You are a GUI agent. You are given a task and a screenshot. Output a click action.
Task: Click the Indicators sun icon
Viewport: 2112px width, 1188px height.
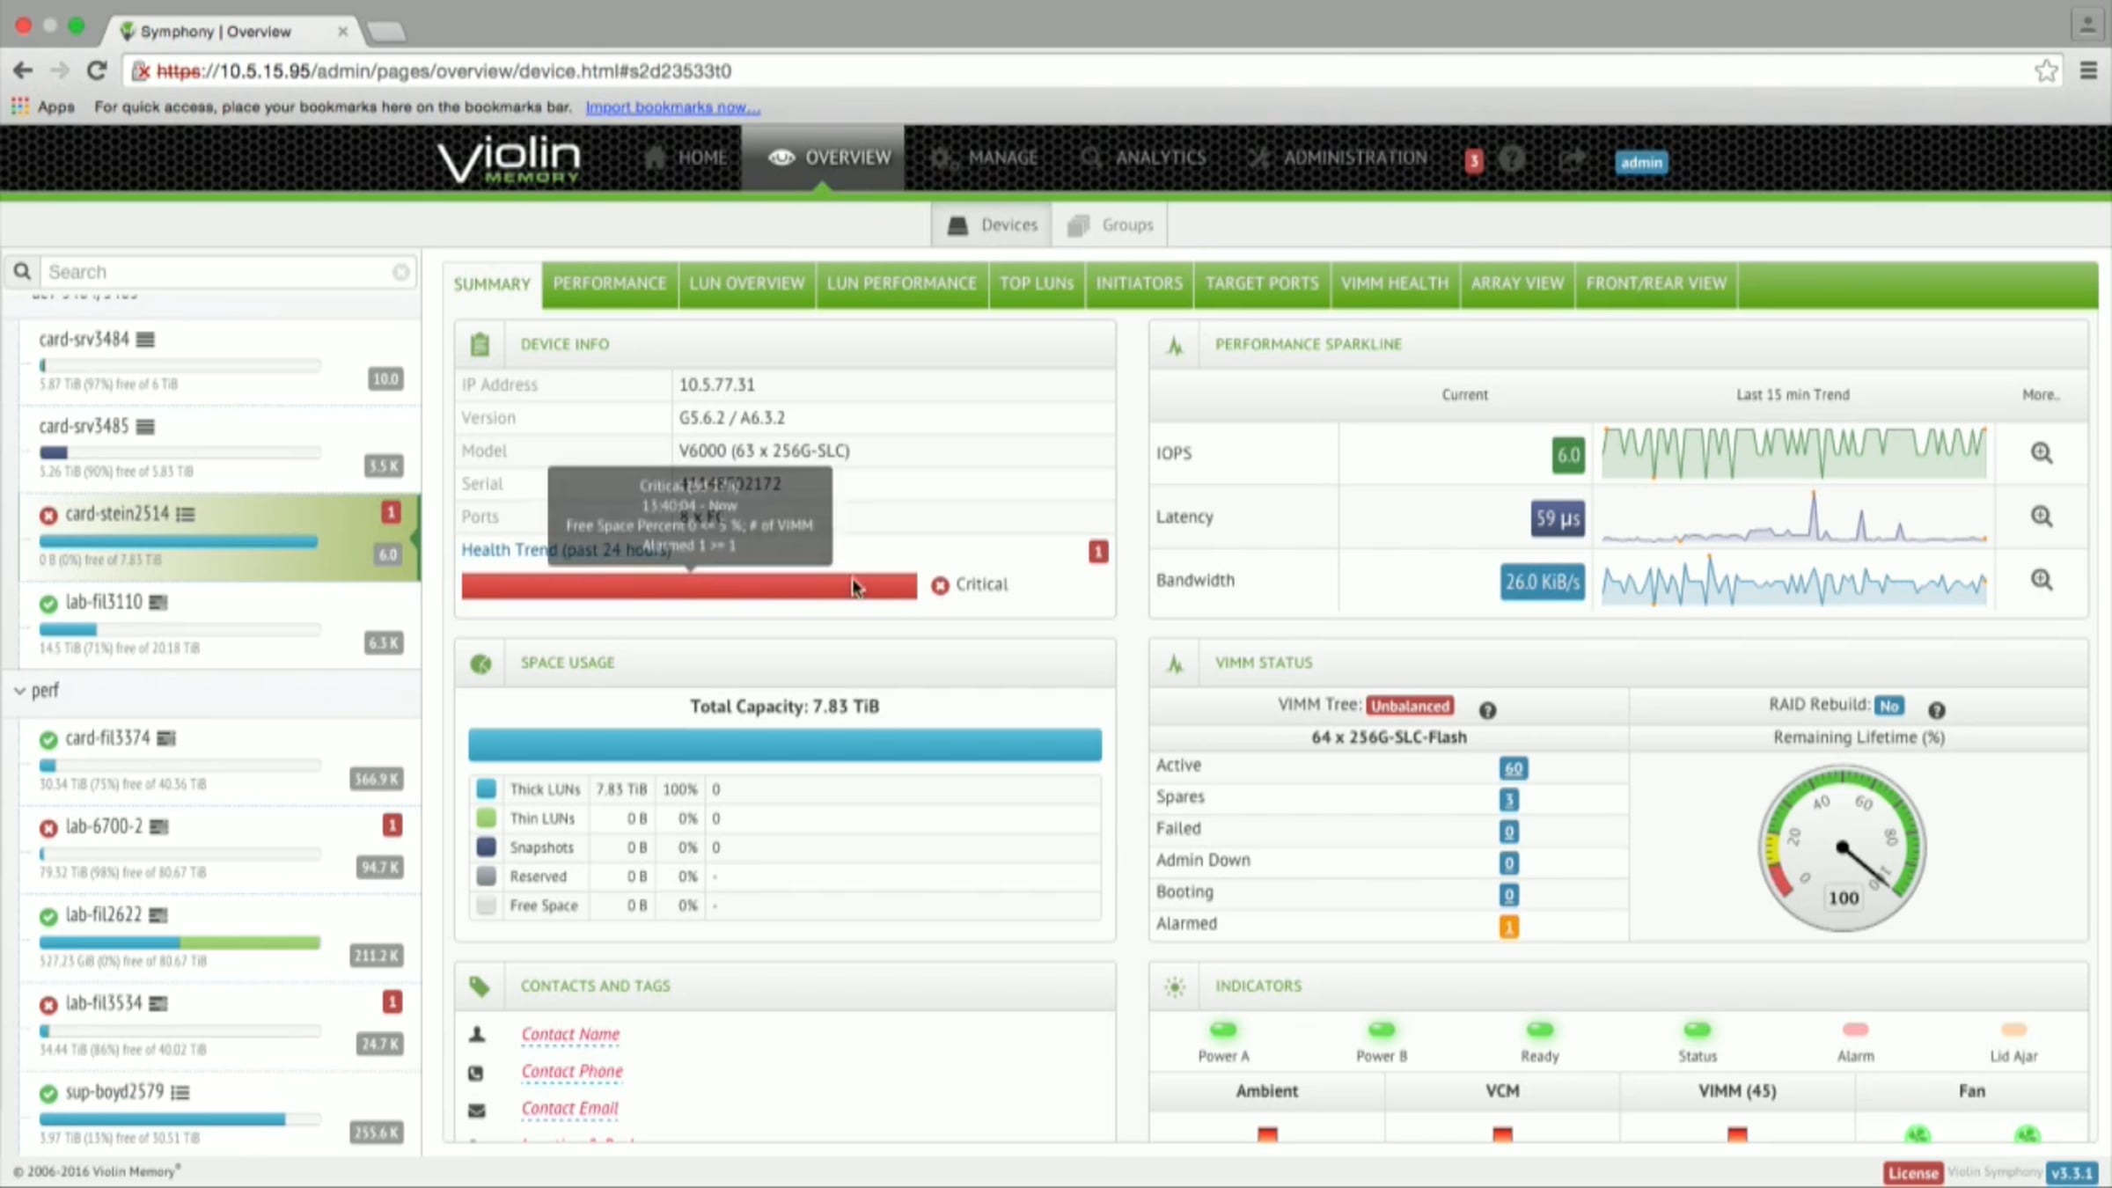click(1175, 987)
